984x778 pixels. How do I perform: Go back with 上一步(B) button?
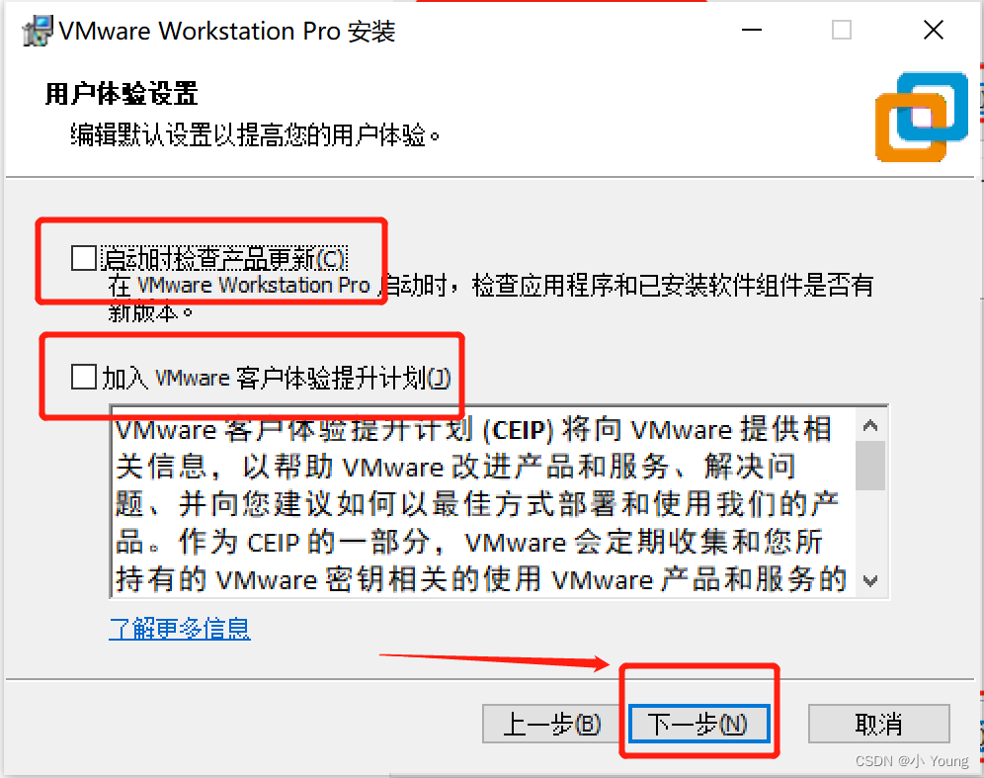pos(553,724)
